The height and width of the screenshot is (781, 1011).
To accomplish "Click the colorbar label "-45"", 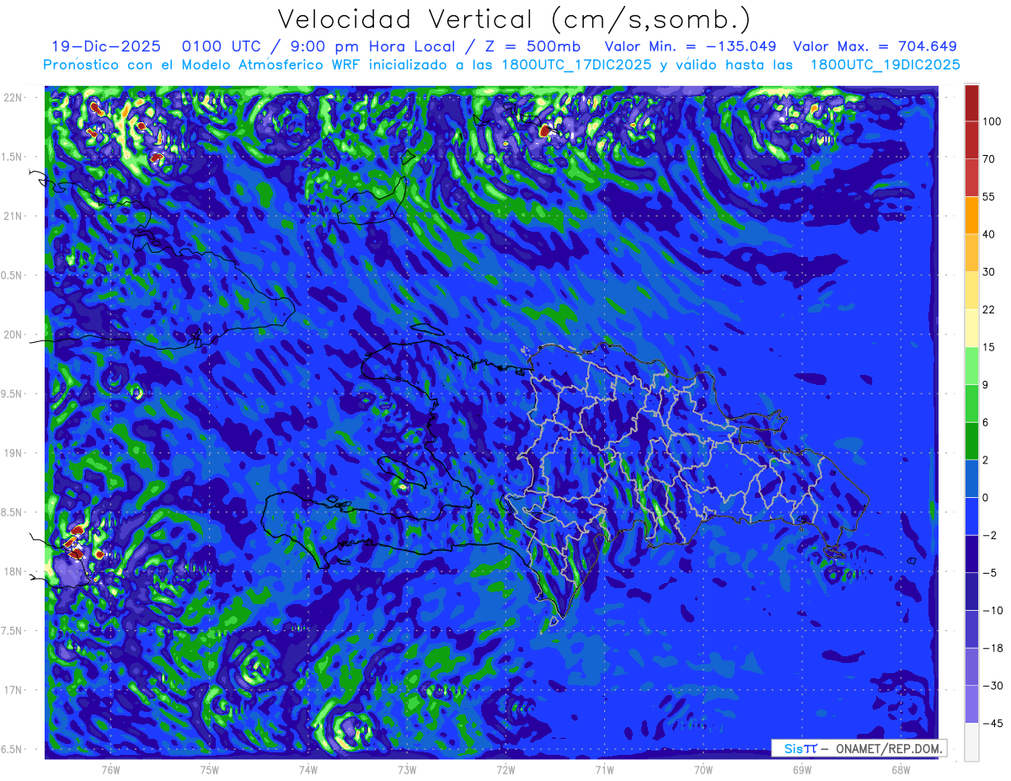I will click(x=992, y=724).
